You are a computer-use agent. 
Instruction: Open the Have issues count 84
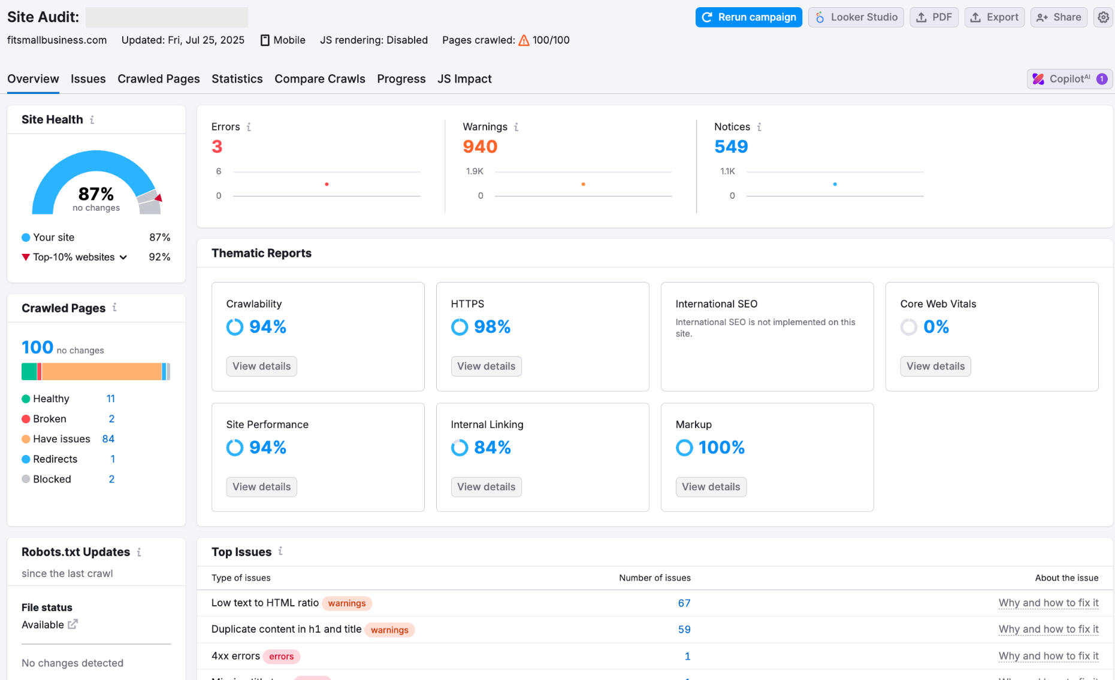coord(108,439)
